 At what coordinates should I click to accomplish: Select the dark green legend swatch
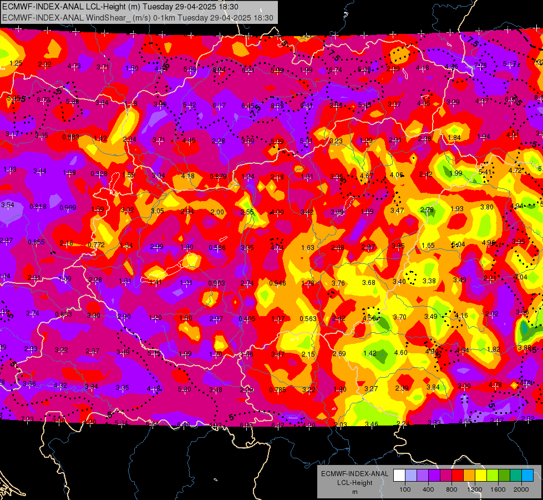click(504, 476)
